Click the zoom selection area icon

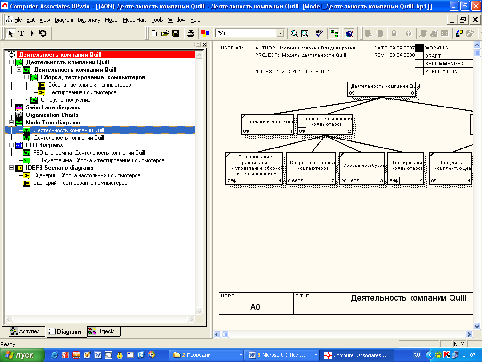point(305,33)
